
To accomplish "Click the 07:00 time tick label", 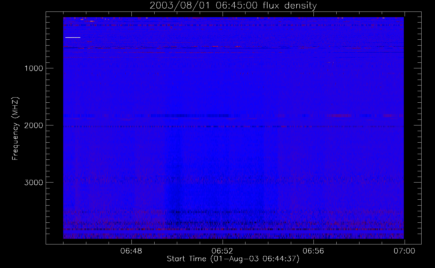I will coord(404,251).
